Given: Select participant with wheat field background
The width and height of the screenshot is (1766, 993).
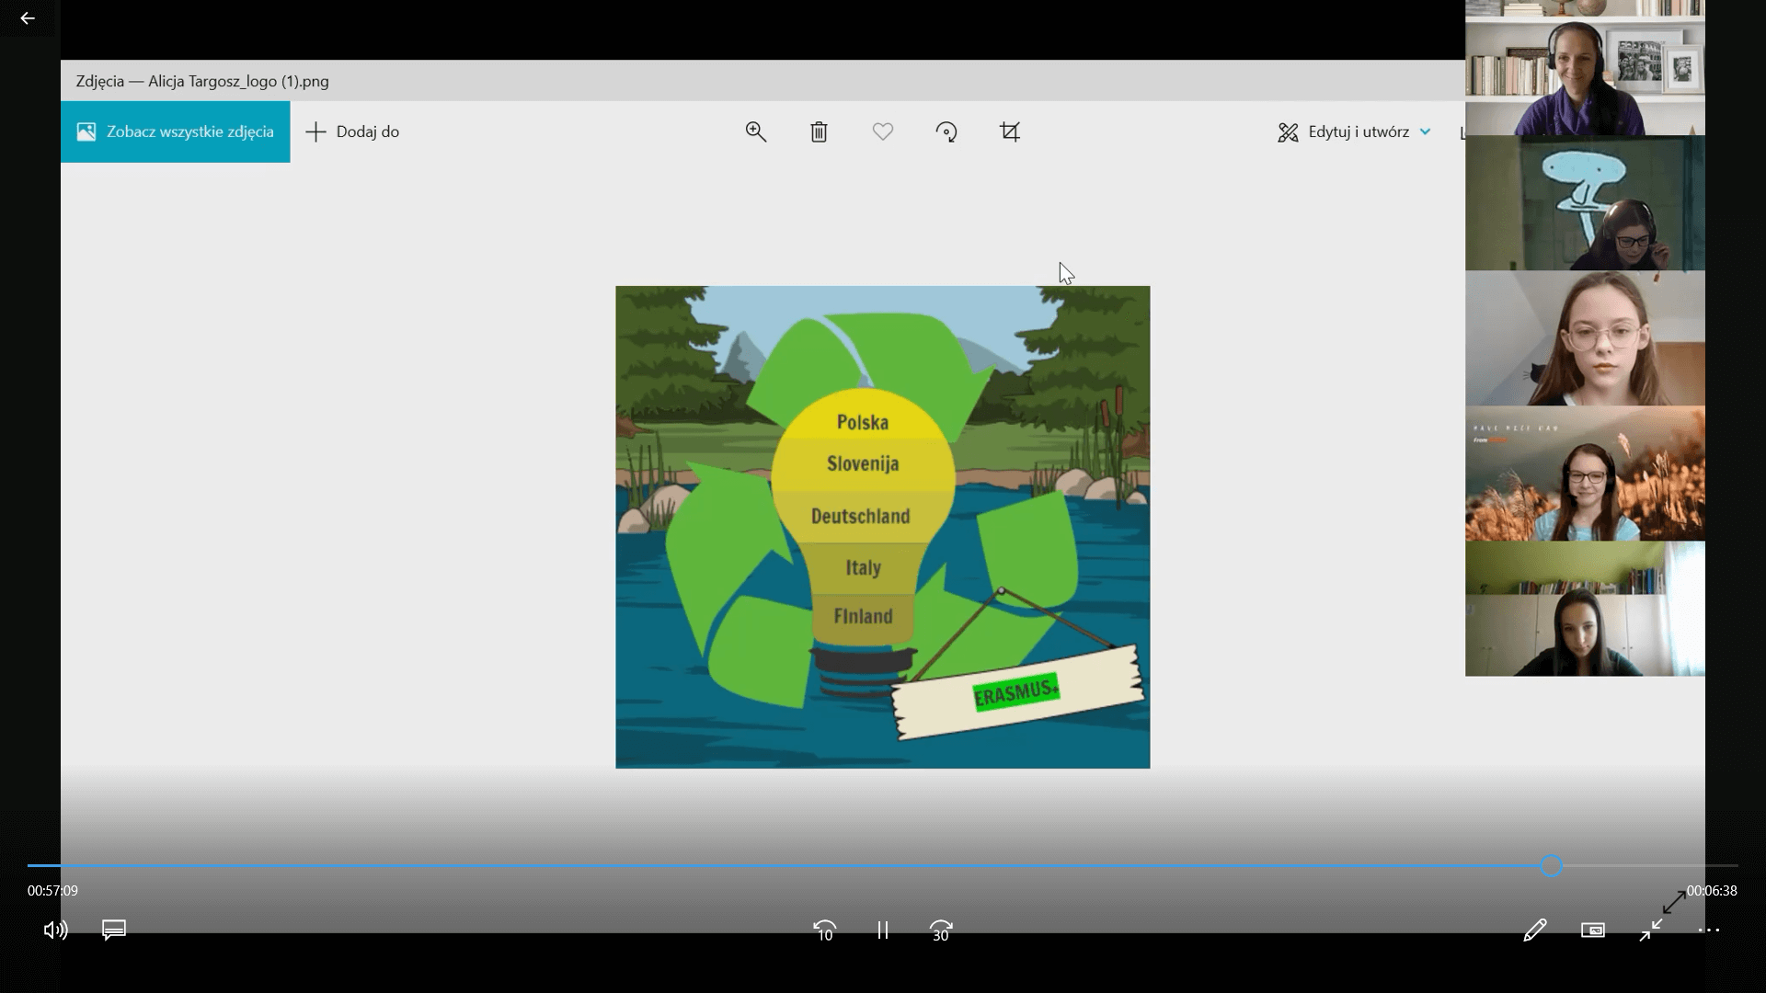Looking at the screenshot, I should point(1585,474).
